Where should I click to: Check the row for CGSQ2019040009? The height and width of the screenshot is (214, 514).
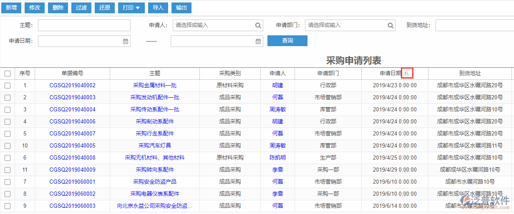(x=8, y=170)
